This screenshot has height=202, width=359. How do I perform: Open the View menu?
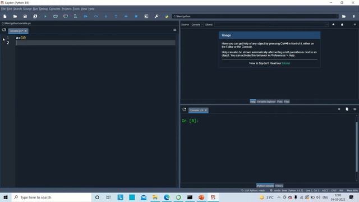pos(84,9)
